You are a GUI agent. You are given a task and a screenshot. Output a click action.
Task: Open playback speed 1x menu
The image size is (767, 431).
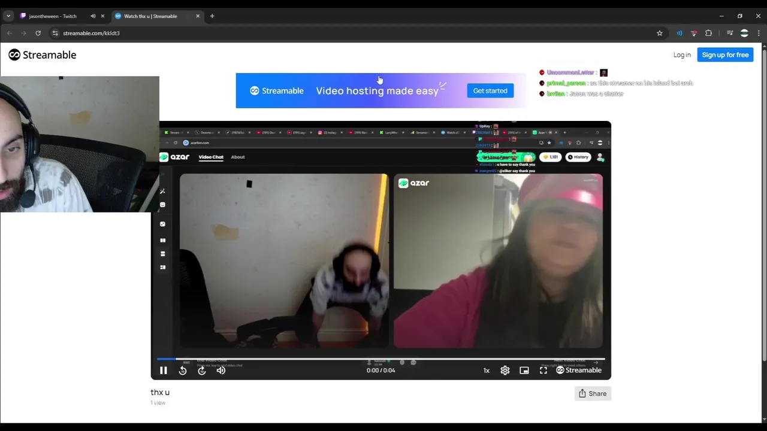pos(487,371)
